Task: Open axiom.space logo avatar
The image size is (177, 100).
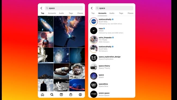Action: (94, 94)
